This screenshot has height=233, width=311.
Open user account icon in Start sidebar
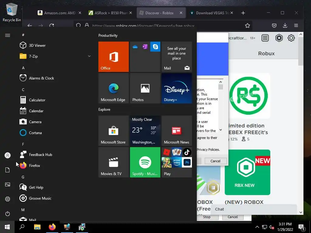point(8,155)
